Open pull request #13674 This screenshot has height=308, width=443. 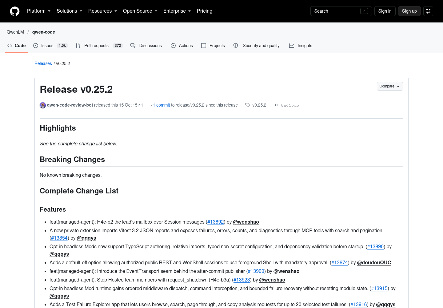340,262
